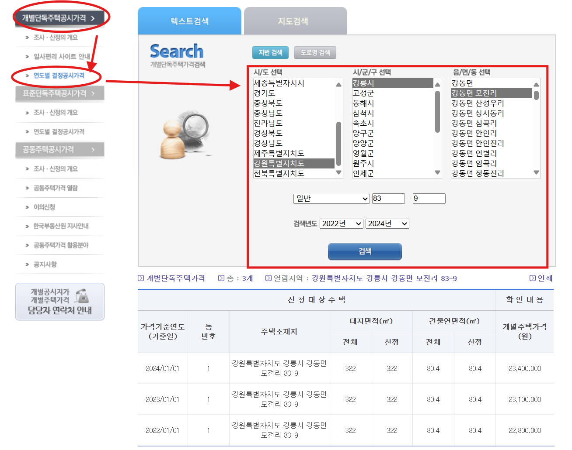This screenshot has height=450, width=572.
Task: Open 공지사항 sidebar link
Action: 45,264
